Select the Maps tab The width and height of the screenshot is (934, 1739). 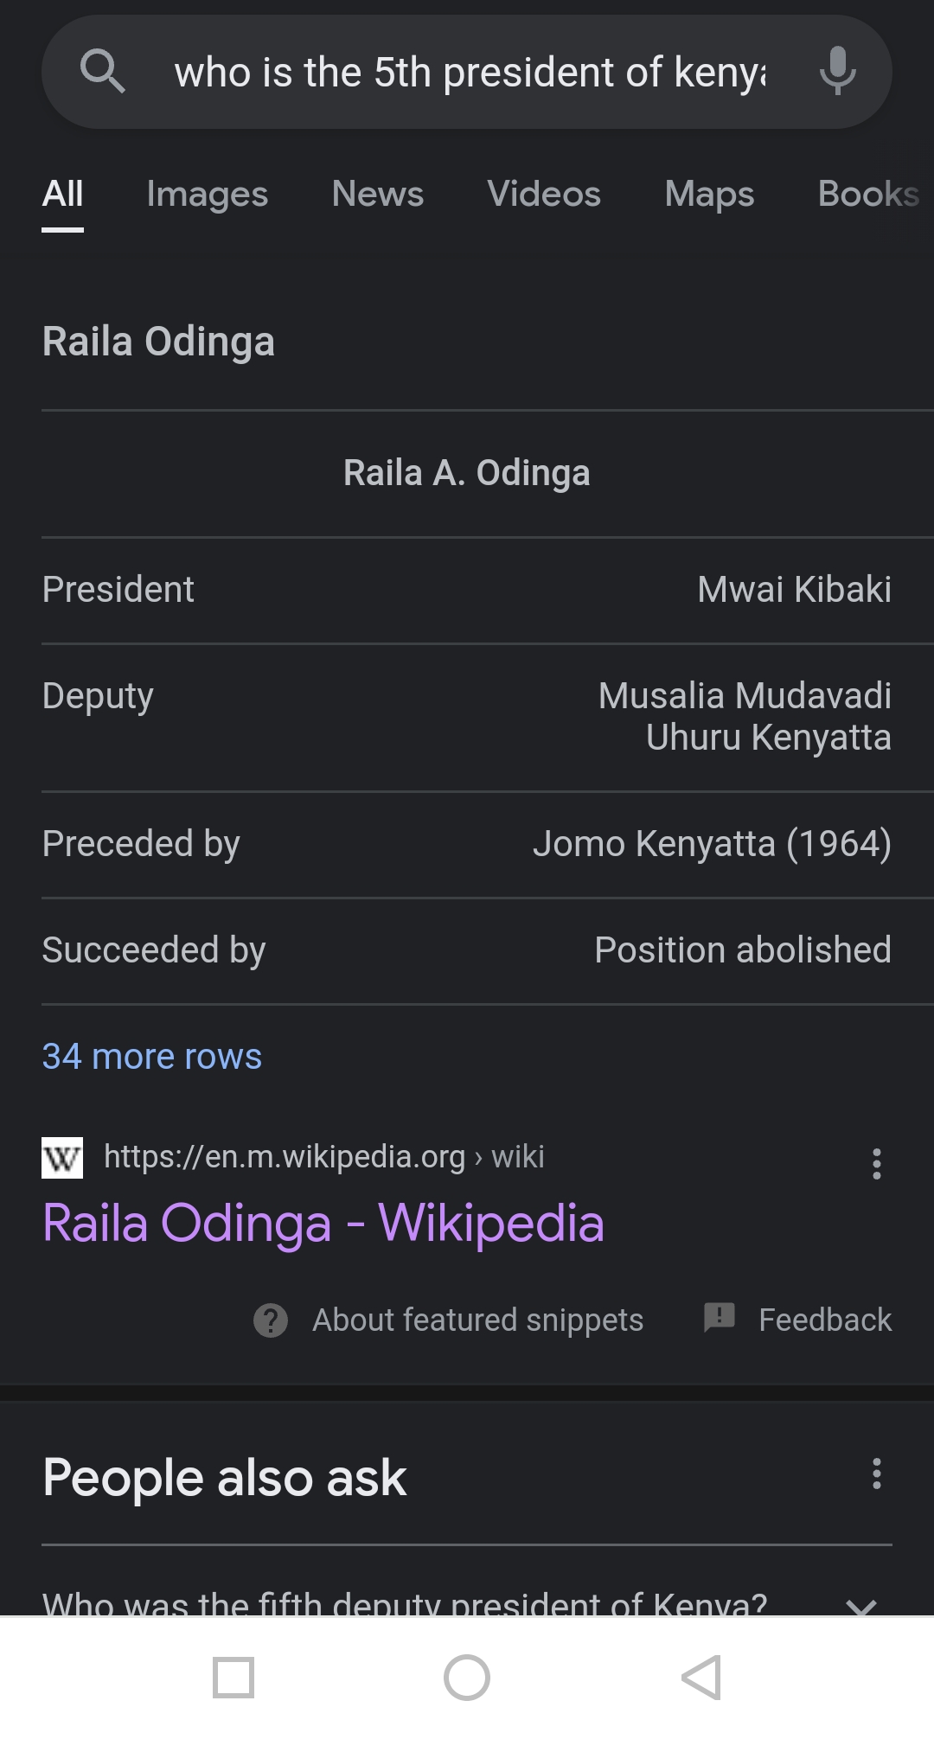click(709, 194)
